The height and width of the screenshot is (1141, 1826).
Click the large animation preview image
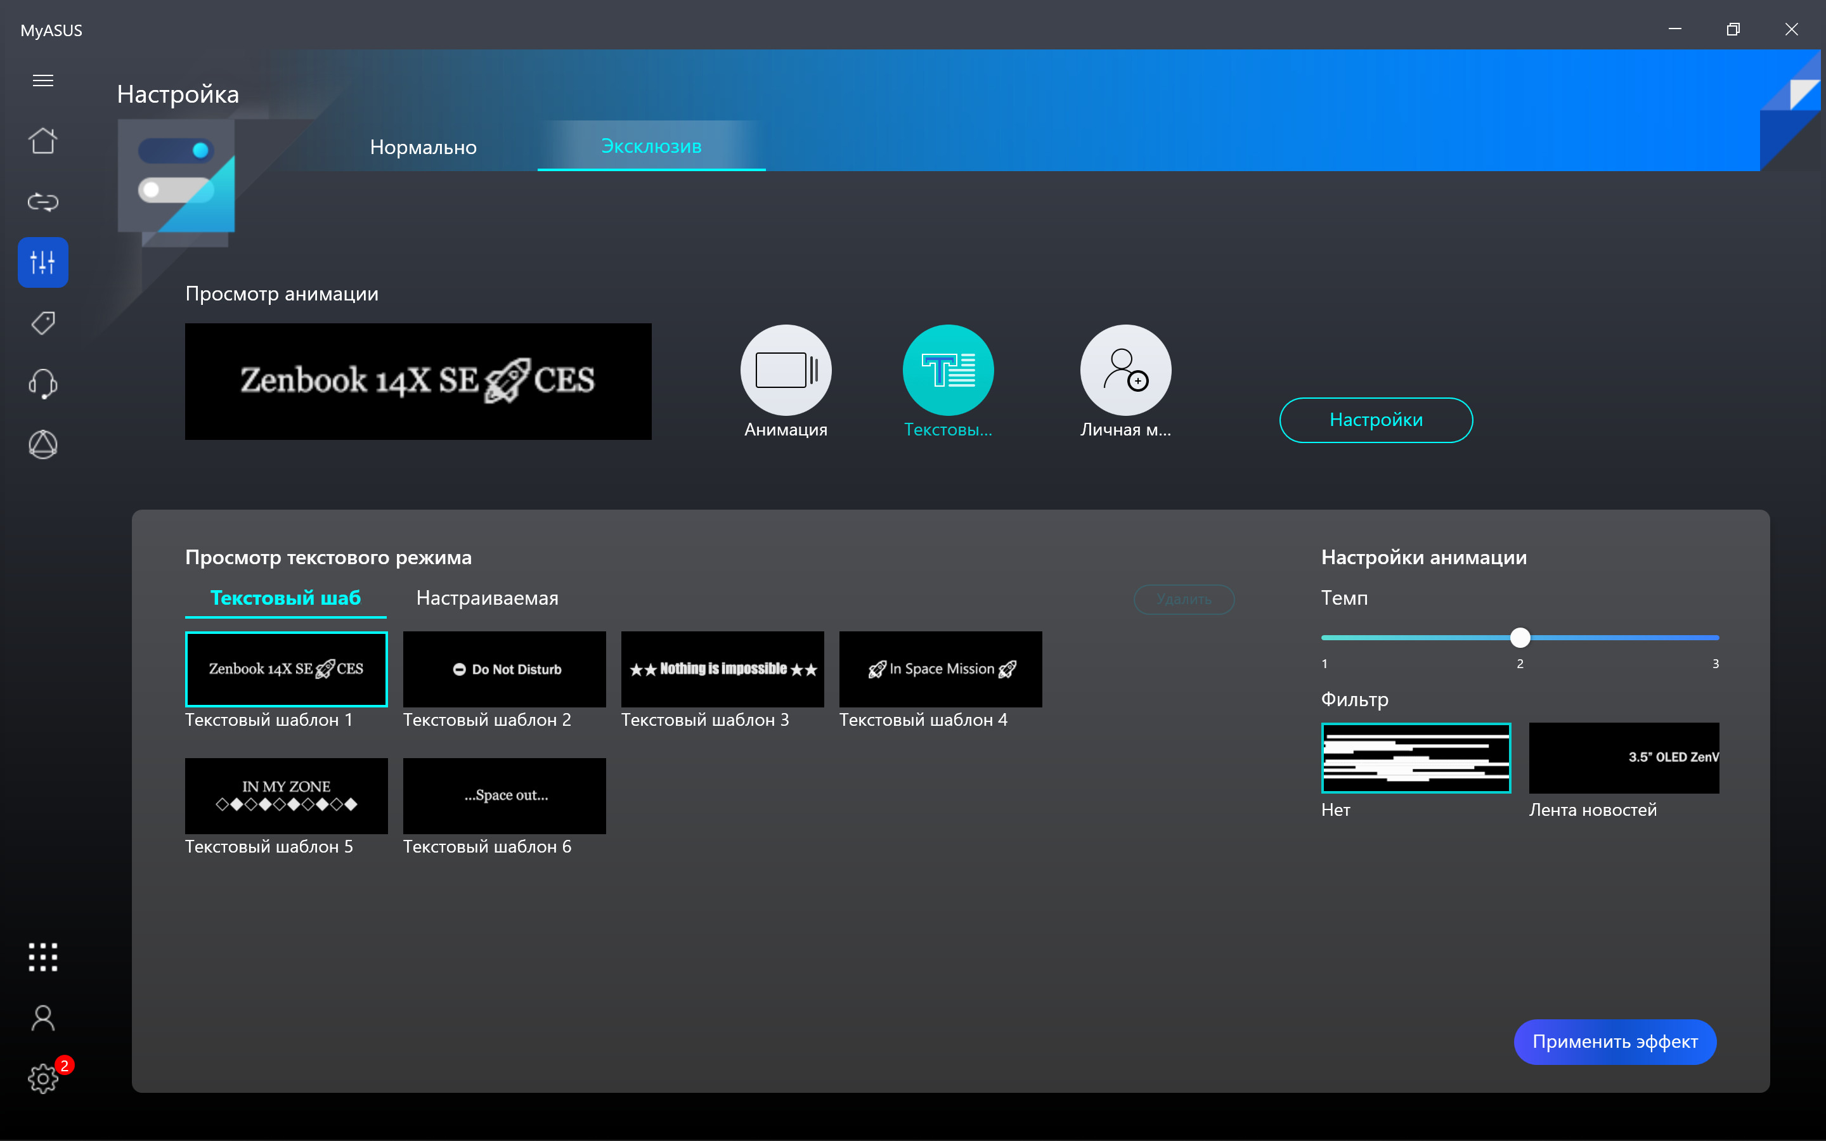[418, 382]
